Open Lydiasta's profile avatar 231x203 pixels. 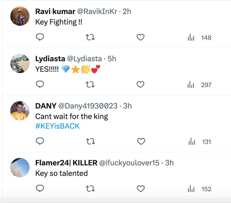point(20,63)
